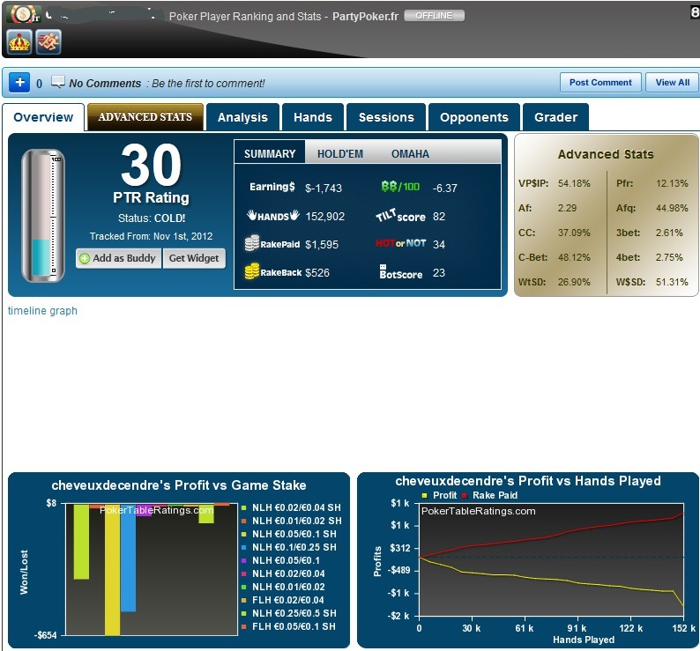Click the TILT score logo

tap(400, 216)
